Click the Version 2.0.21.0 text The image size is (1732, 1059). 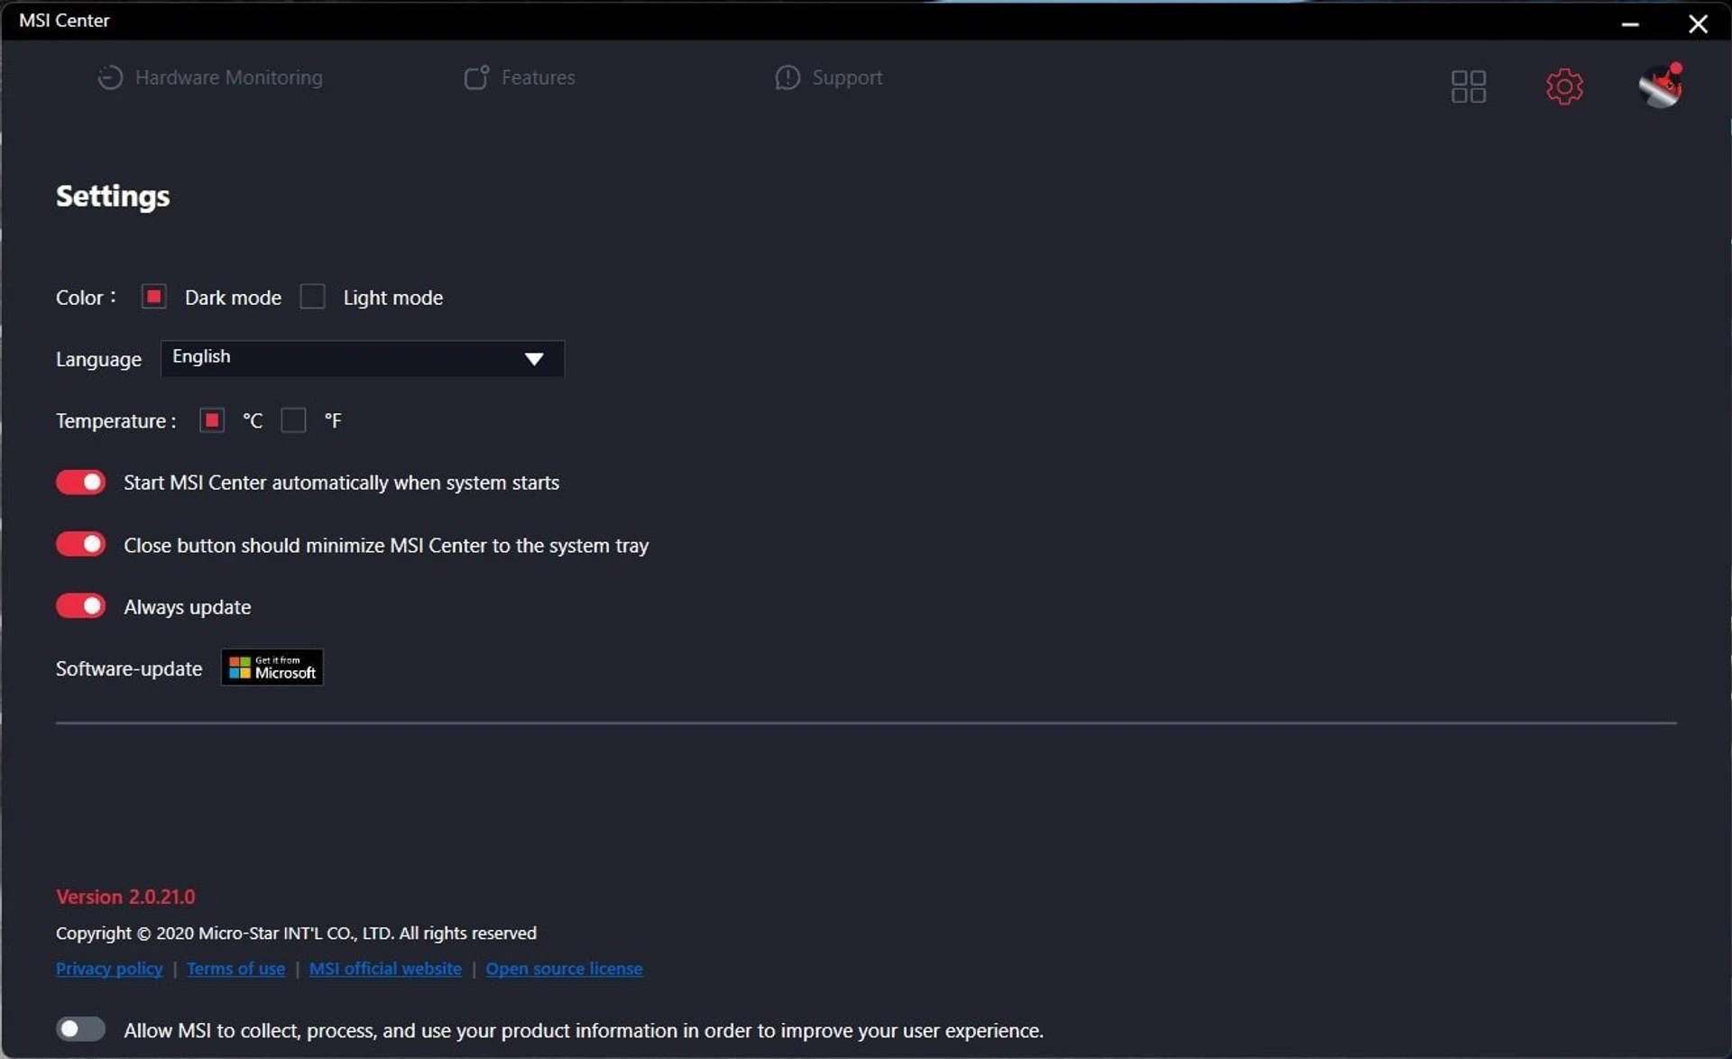(x=125, y=897)
